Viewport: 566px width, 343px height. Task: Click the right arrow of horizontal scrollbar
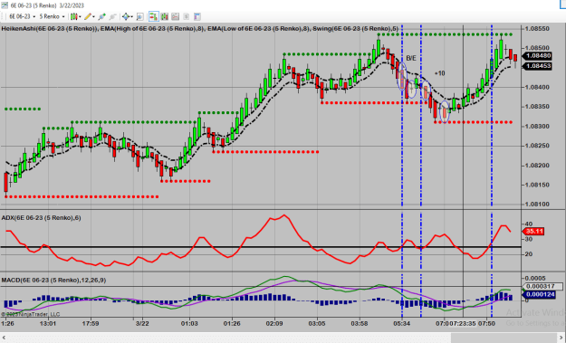pos(561,338)
